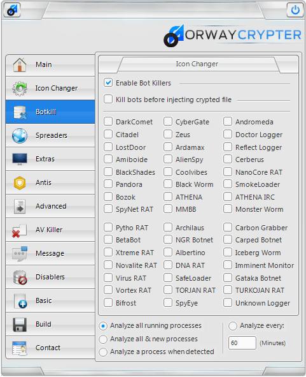Click the Orway logo icon in title bar

pos(12,10)
